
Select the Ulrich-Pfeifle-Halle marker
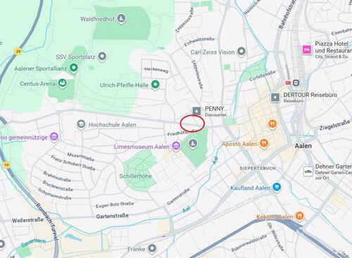pyautogui.click(x=155, y=84)
